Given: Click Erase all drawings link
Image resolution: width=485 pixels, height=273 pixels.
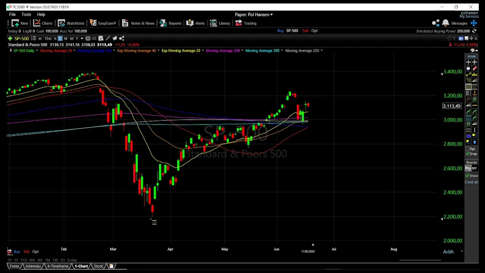Looking at the screenshot, I should (x=471, y=182).
